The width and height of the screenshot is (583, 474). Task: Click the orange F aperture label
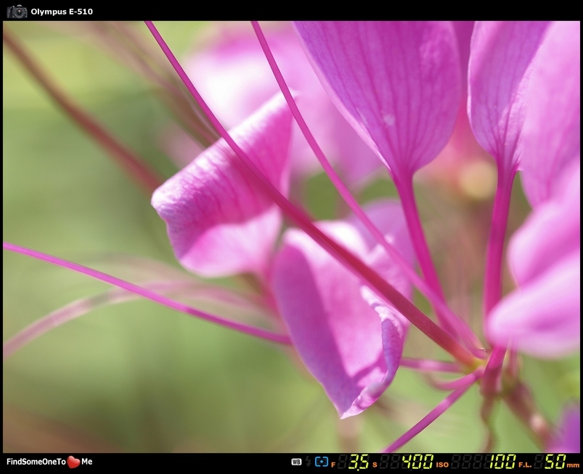pyautogui.click(x=333, y=464)
